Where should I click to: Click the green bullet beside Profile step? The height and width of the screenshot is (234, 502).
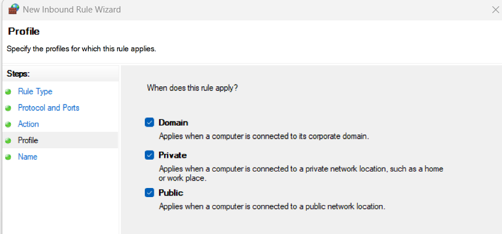point(8,140)
